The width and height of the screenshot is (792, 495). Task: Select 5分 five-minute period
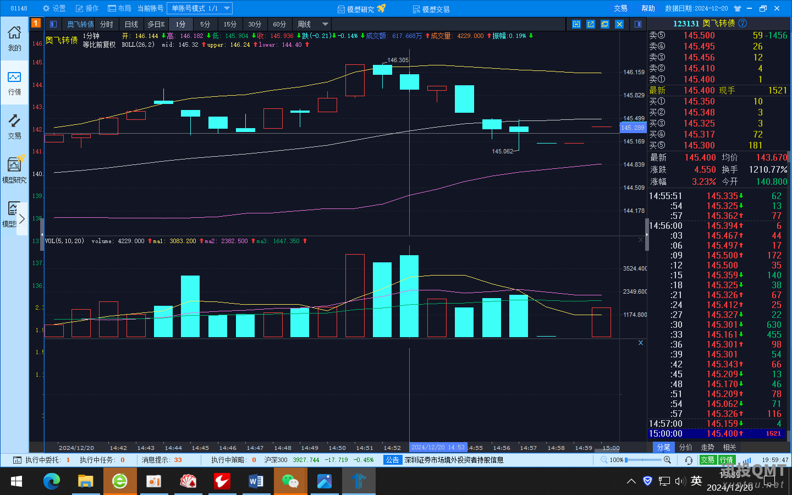[205, 24]
